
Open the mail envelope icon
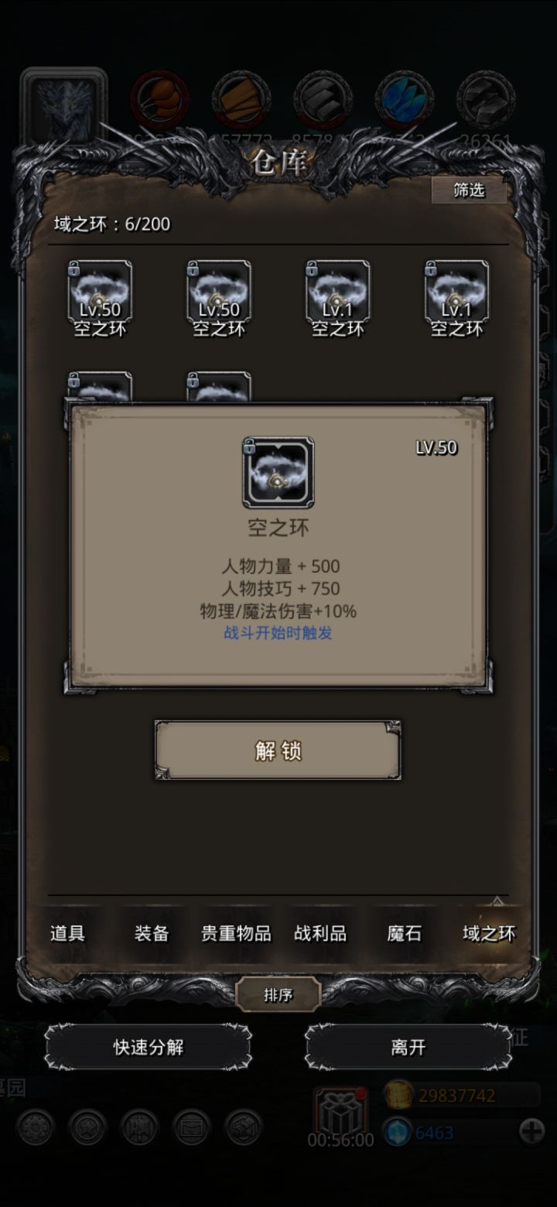[x=191, y=1127]
